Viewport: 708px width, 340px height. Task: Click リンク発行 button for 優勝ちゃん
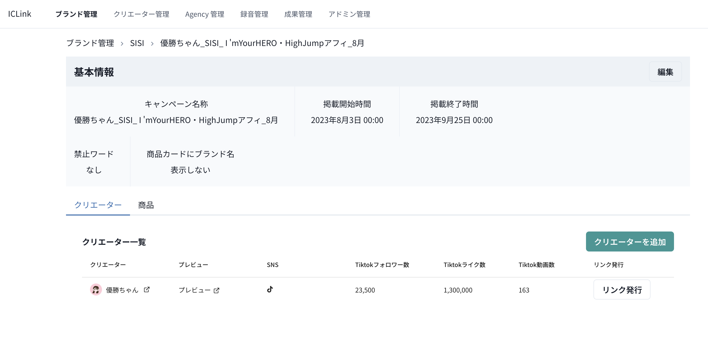point(622,290)
